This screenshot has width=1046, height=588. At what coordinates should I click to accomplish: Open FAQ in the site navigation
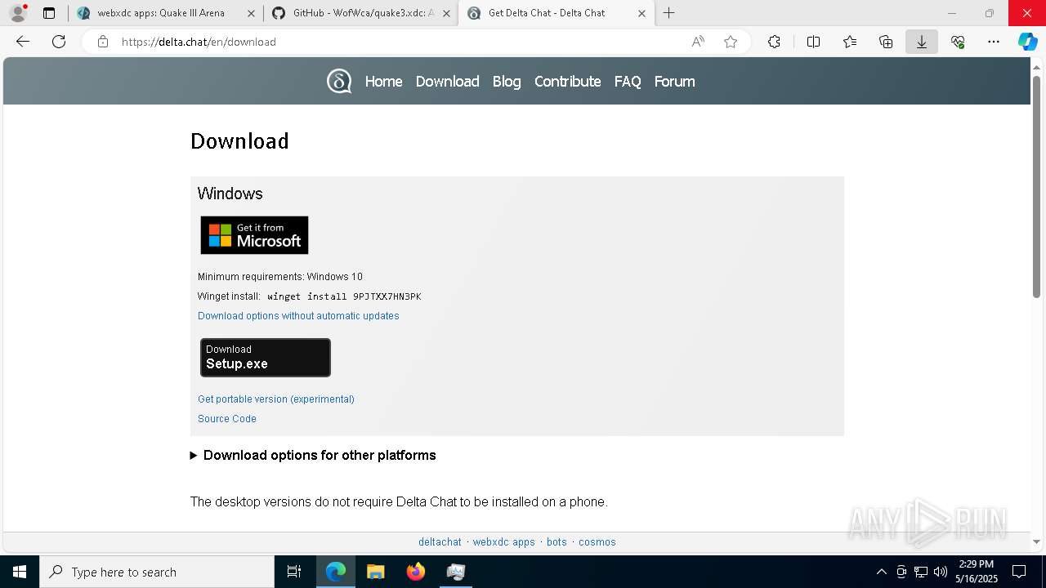(628, 81)
